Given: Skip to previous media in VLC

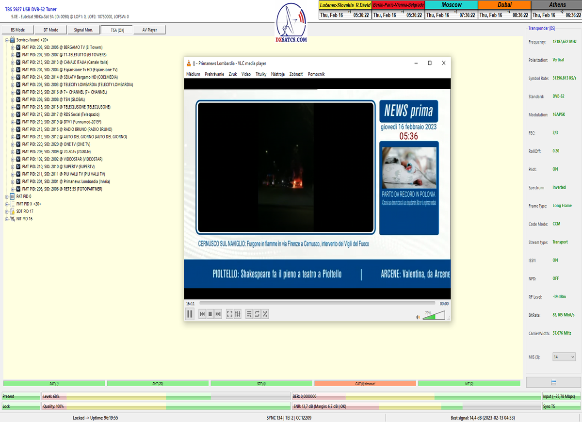Looking at the screenshot, I should coord(202,314).
